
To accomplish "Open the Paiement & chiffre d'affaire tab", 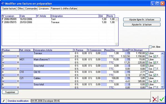I will point(64,9).
